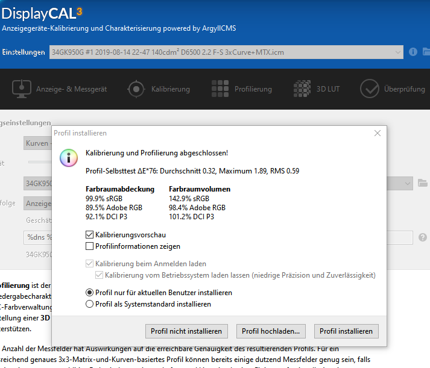Image resolution: width=430 pixels, height=368 pixels.
Task: Click the cube icon of 3D LUT
Action: click(302, 89)
